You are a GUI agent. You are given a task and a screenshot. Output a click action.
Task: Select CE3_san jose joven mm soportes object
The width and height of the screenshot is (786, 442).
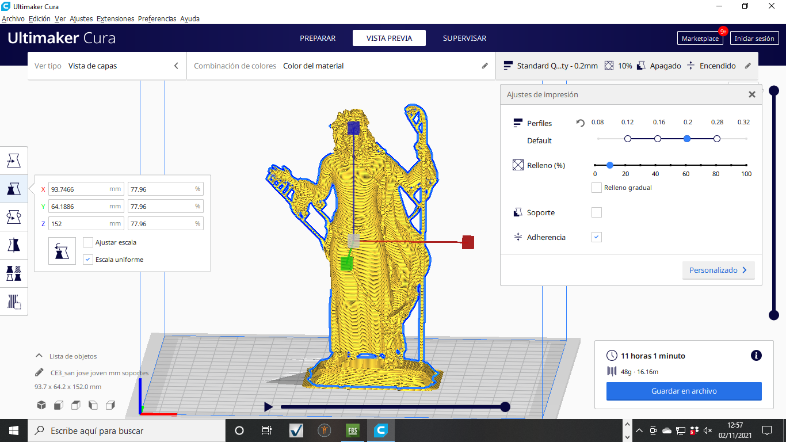100,373
